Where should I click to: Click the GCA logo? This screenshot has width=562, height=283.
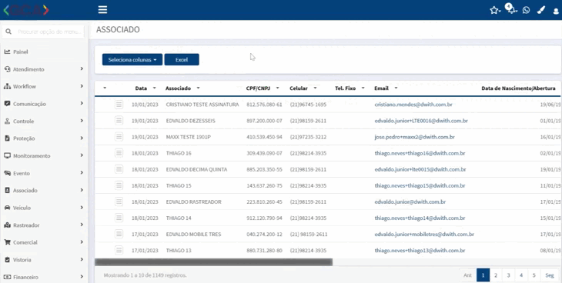(26, 10)
